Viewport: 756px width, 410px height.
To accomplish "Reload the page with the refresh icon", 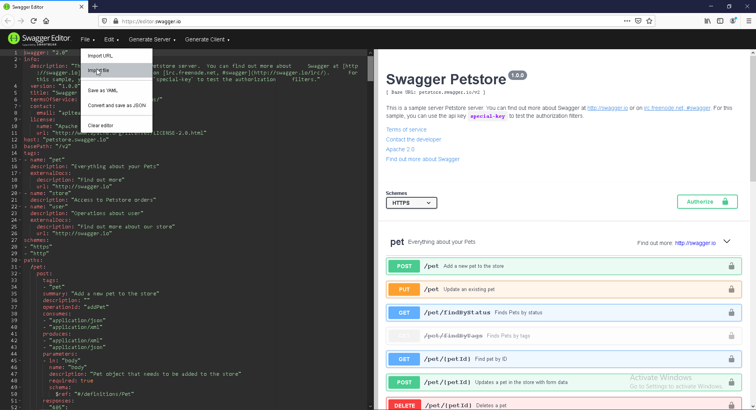I will 33,21.
